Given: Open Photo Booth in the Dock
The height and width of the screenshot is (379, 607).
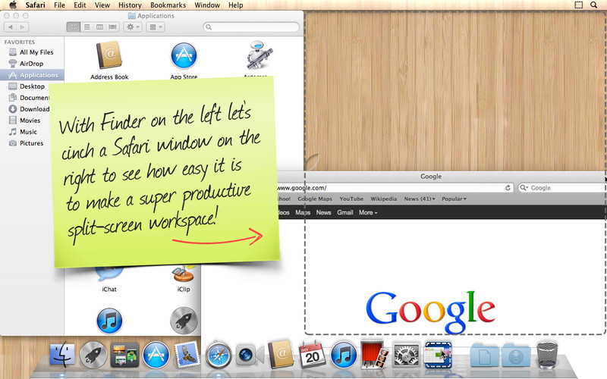Looking at the screenshot, I should click(x=375, y=354).
